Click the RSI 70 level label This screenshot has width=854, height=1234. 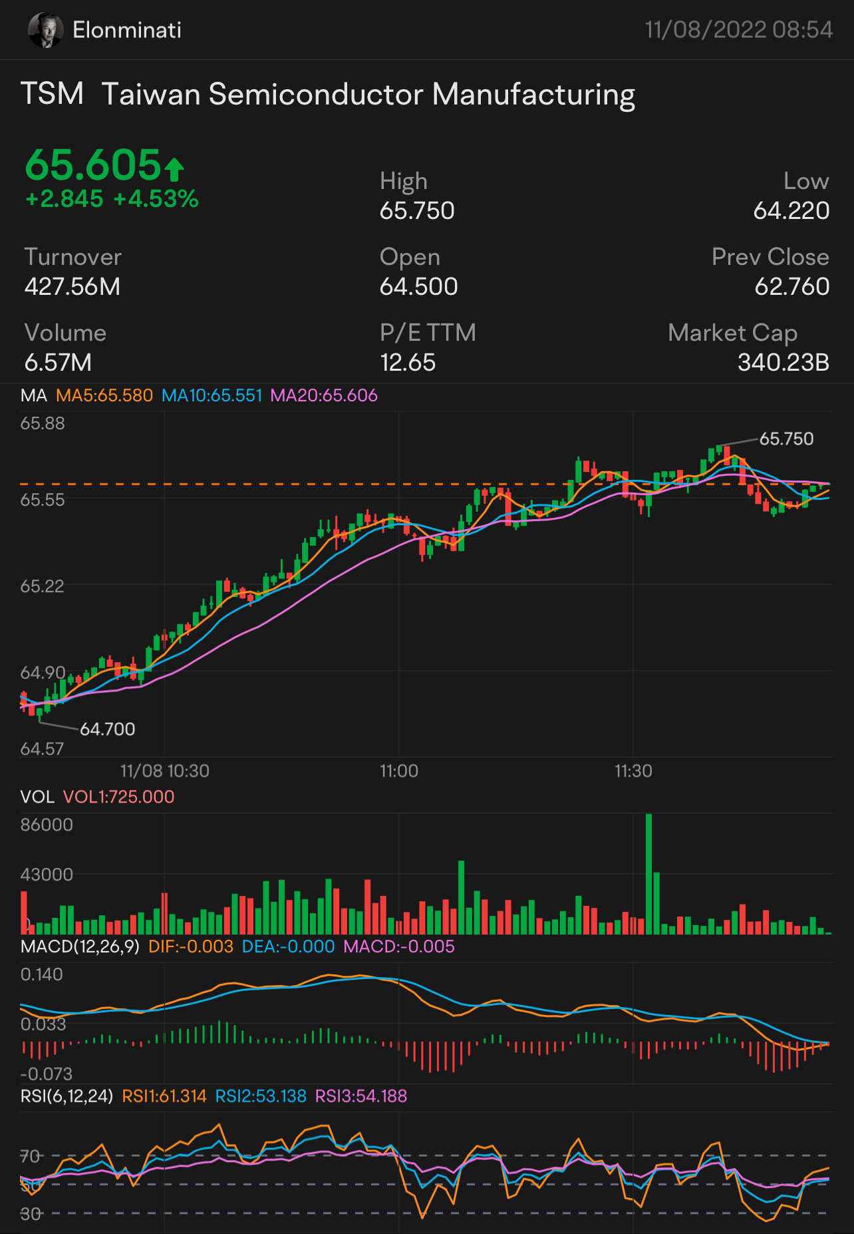coord(31,1156)
